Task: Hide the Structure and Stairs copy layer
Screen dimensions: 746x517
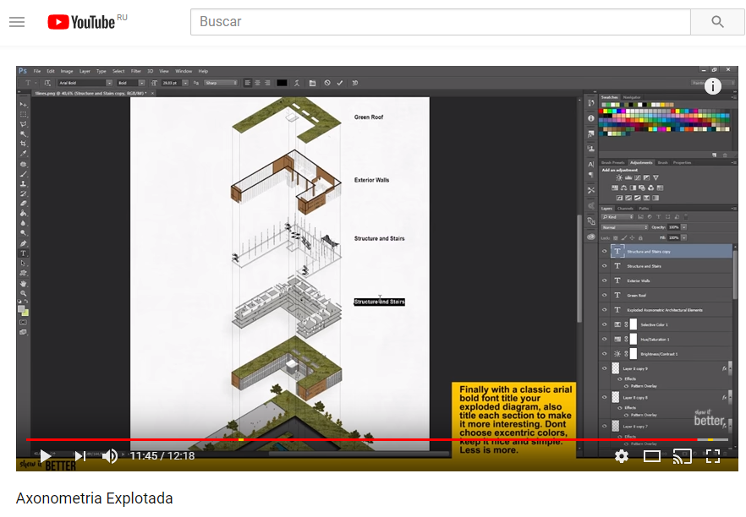Action: (605, 252)
